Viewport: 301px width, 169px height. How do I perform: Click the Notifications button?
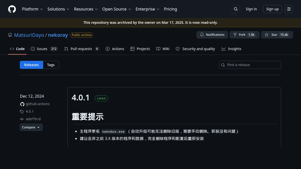click(x=212, y=35)
